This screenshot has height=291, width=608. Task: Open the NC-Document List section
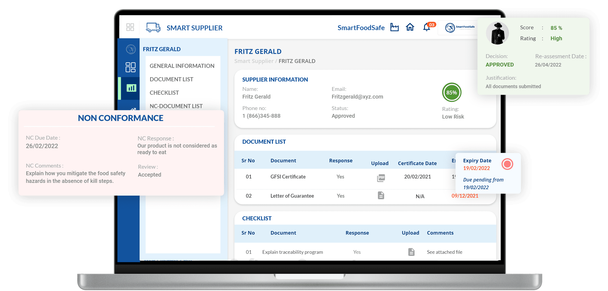click(176, 106)
